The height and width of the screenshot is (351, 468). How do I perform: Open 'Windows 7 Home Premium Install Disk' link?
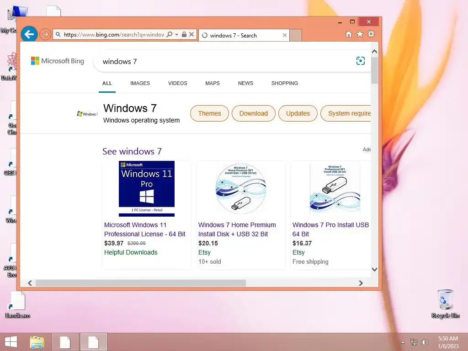(x=237, y=229)
